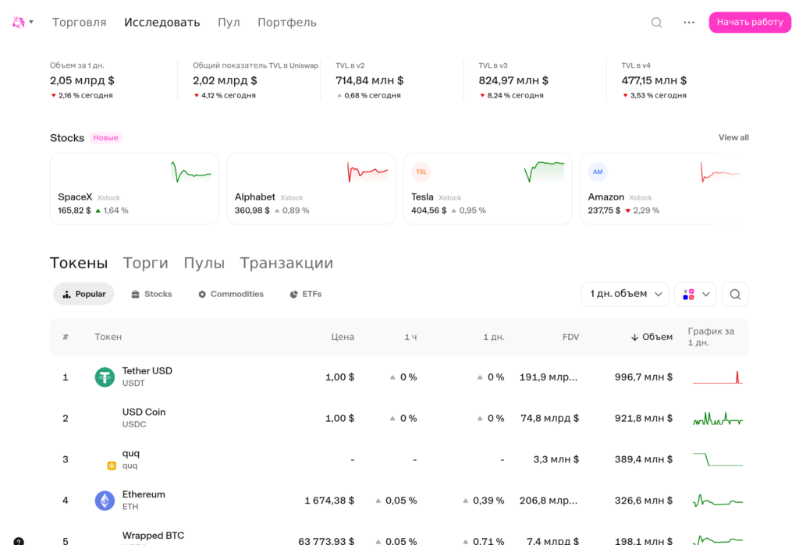Click the quq token badge icon
The width and height of the screenshot is (799, 545).
(112, 465)
